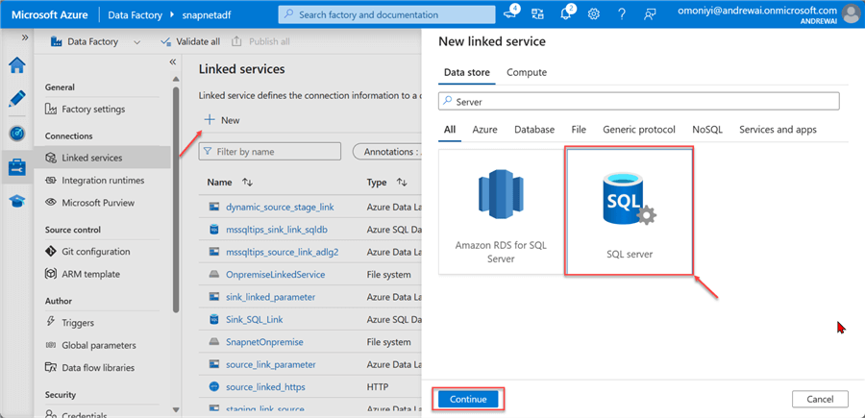Image resolution: width=865 pixels, height=418 pixels.
Task: Switch to Data store tab
Action: (x=467, y=72)
